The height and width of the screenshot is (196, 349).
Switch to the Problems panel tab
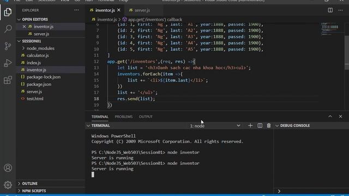124,117
